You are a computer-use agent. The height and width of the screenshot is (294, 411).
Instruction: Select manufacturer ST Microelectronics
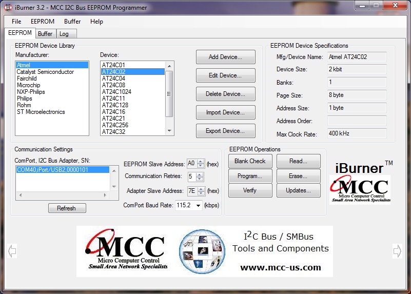pyautogui.click(x=52, y=112)
